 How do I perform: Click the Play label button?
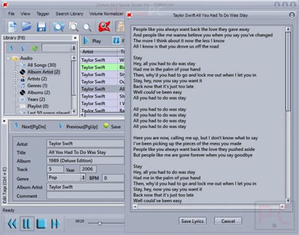pyautogui.click(x=97, y=41)
